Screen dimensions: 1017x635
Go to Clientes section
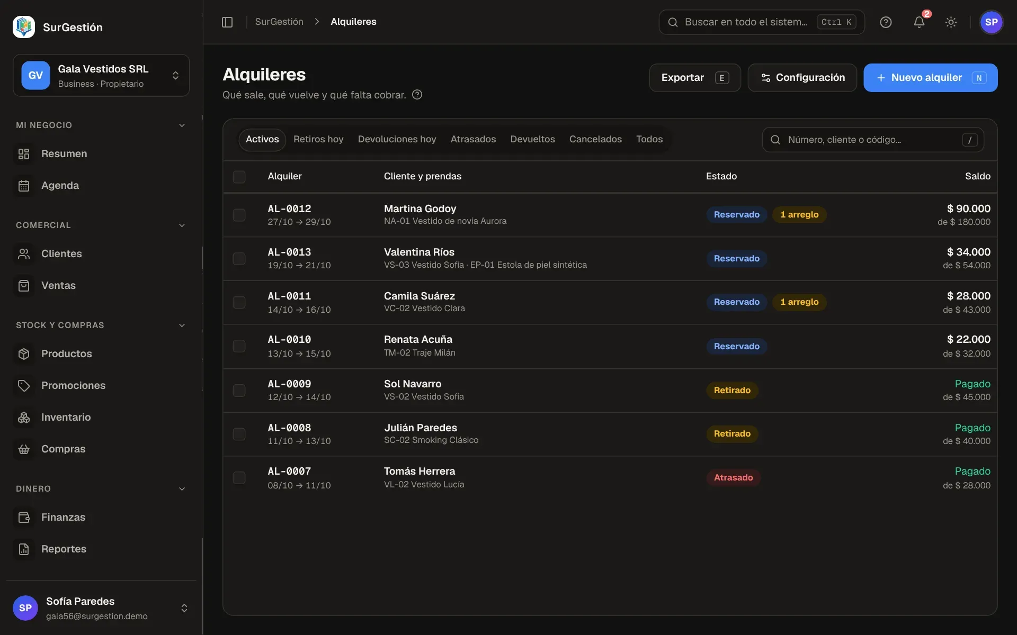tap(101, 253)
